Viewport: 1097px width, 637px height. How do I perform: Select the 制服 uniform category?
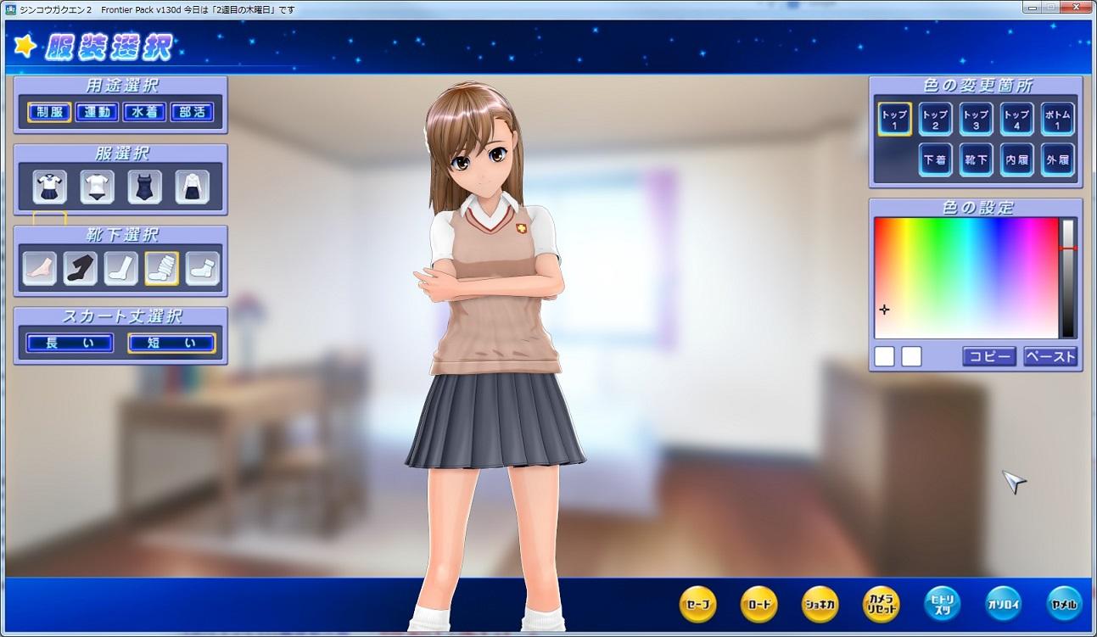(x=49, y=112)
